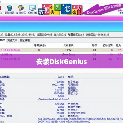Click the 容量:223.6GB(228936MB) disk info text
Screen dimensions: 123x123
20,35
